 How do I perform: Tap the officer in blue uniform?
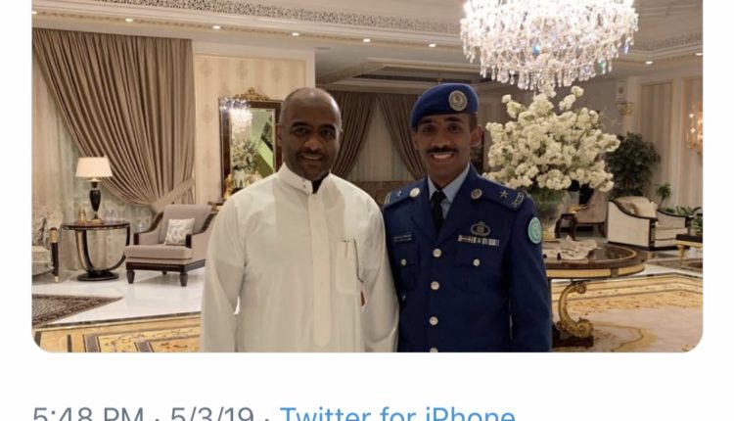coord(467,220)
